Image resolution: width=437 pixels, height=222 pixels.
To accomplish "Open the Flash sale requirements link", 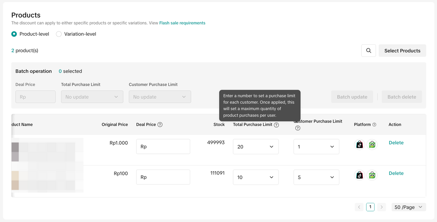I will pyautogui.click(x=182, y=23).
